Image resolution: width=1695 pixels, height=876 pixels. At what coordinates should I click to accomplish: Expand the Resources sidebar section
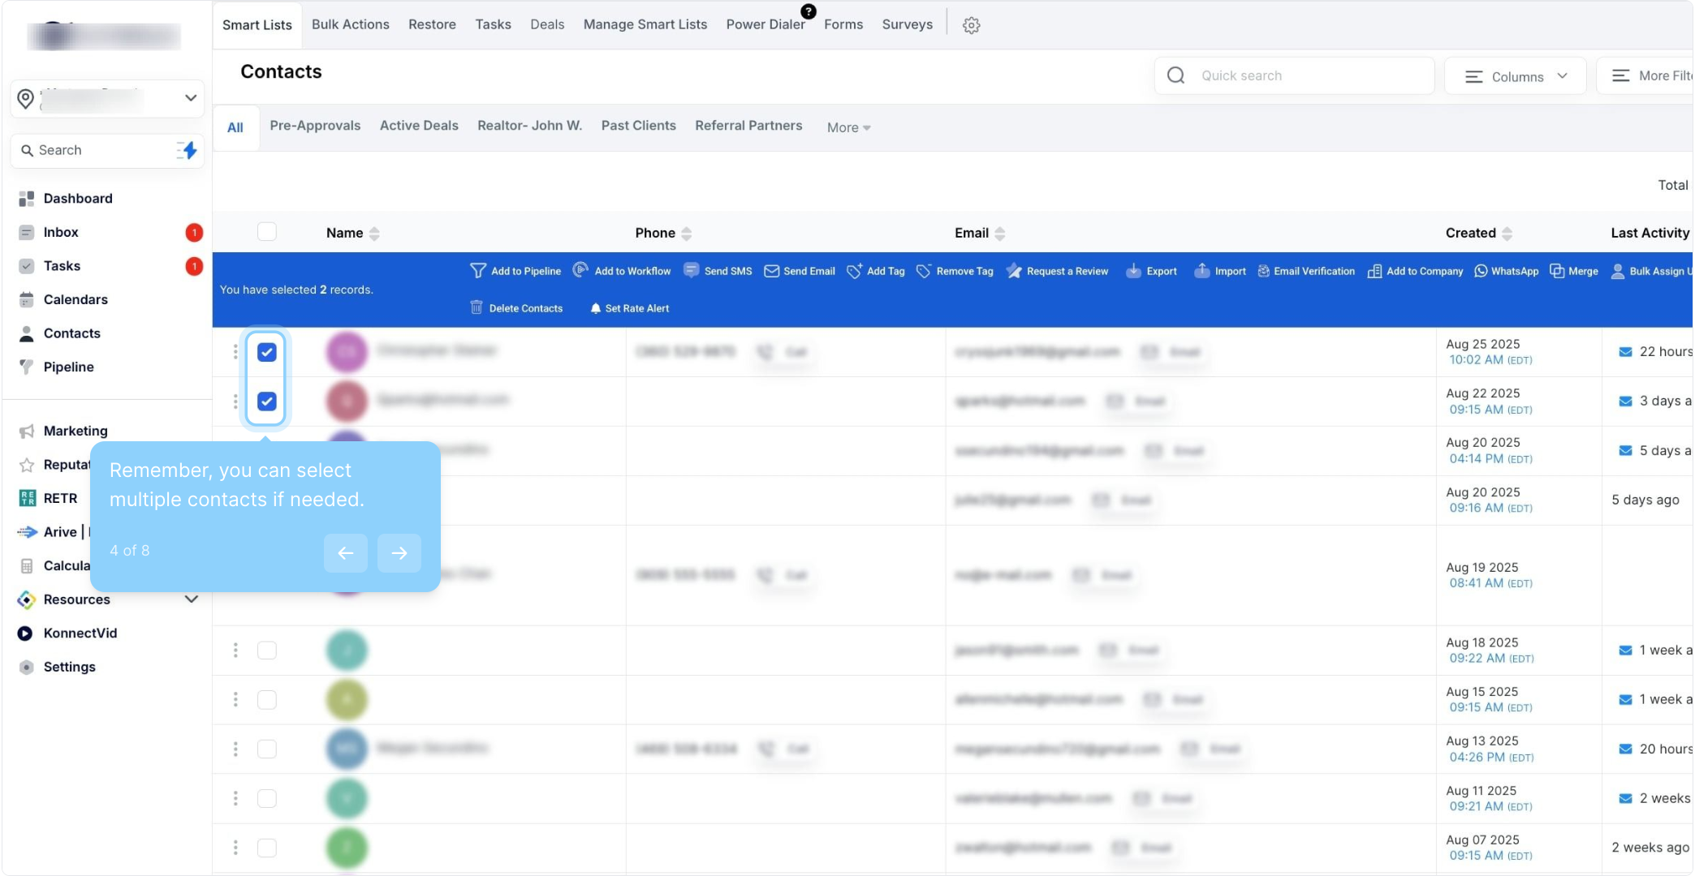[x=192, y=599]
